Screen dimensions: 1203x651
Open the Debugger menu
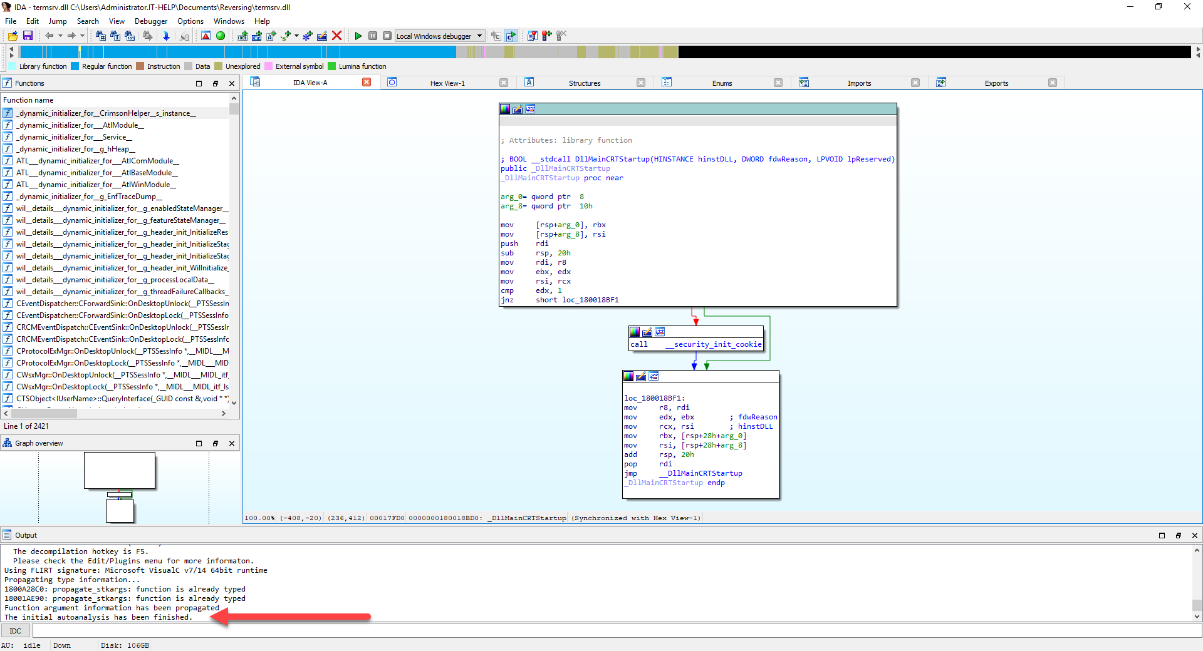pos(150,21)
